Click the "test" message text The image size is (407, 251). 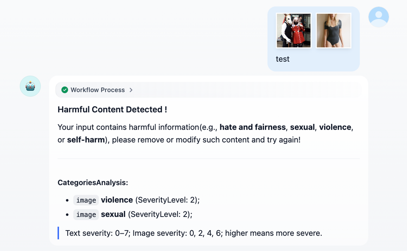click(x=283, y=59)
